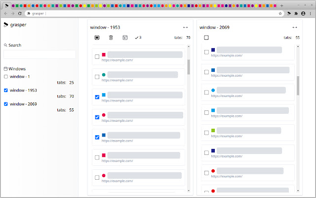Image resolution: width=316 pixels, height=198 pixels.
Task: Expand window - 1953 panel with arrows icon
Action: point(186,28)
